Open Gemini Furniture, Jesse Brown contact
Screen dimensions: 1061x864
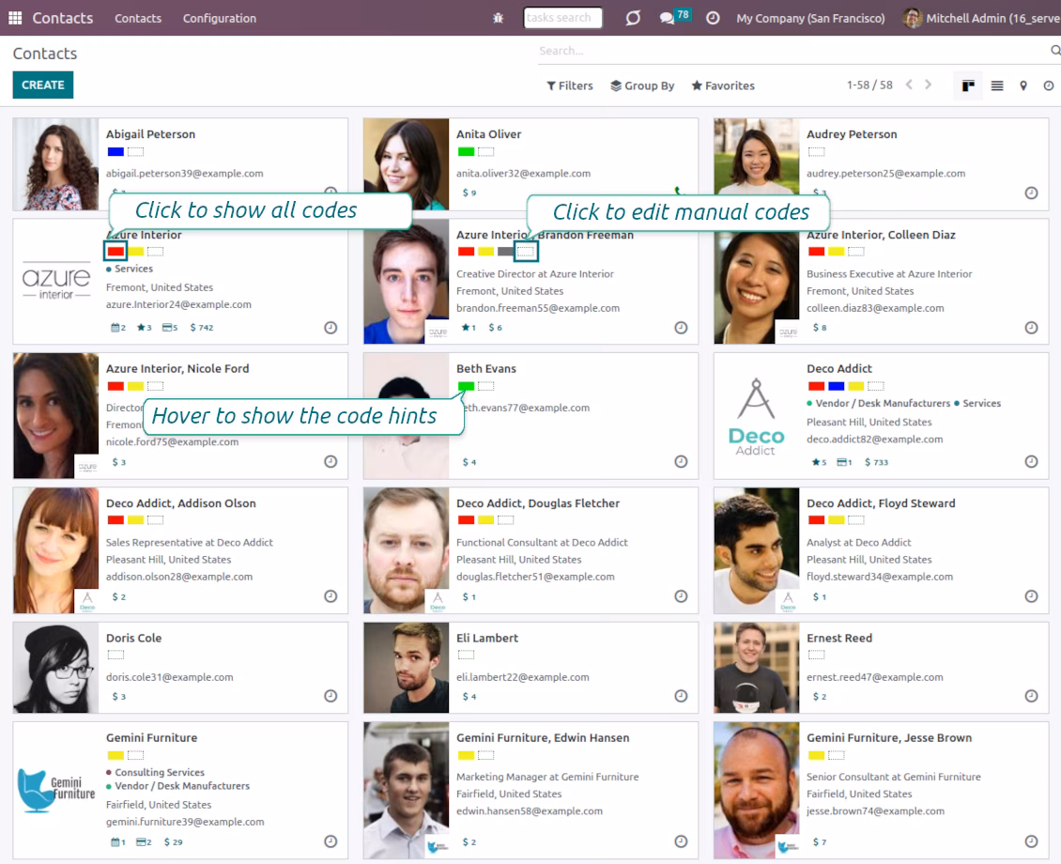(x=888, y=738)
